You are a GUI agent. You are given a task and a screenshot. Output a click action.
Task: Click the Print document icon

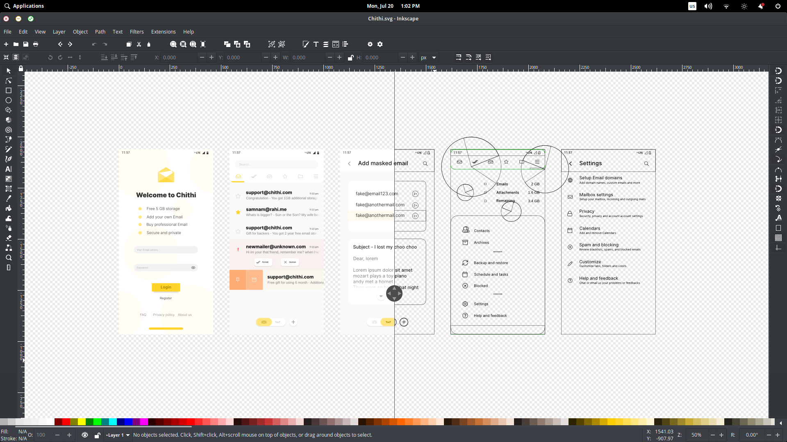pyautogui.click(x=36, y=44)
